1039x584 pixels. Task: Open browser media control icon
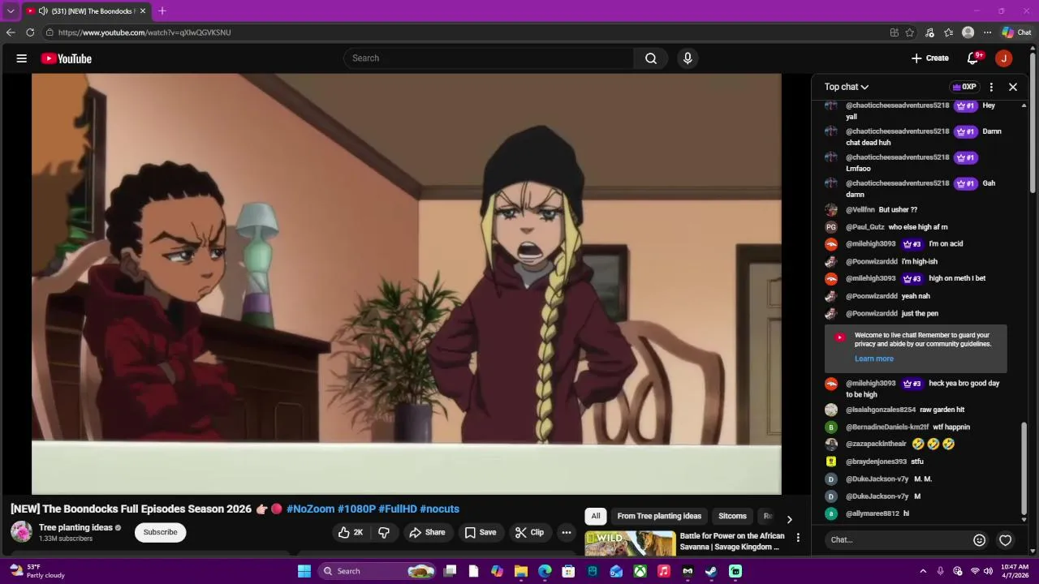929,32
